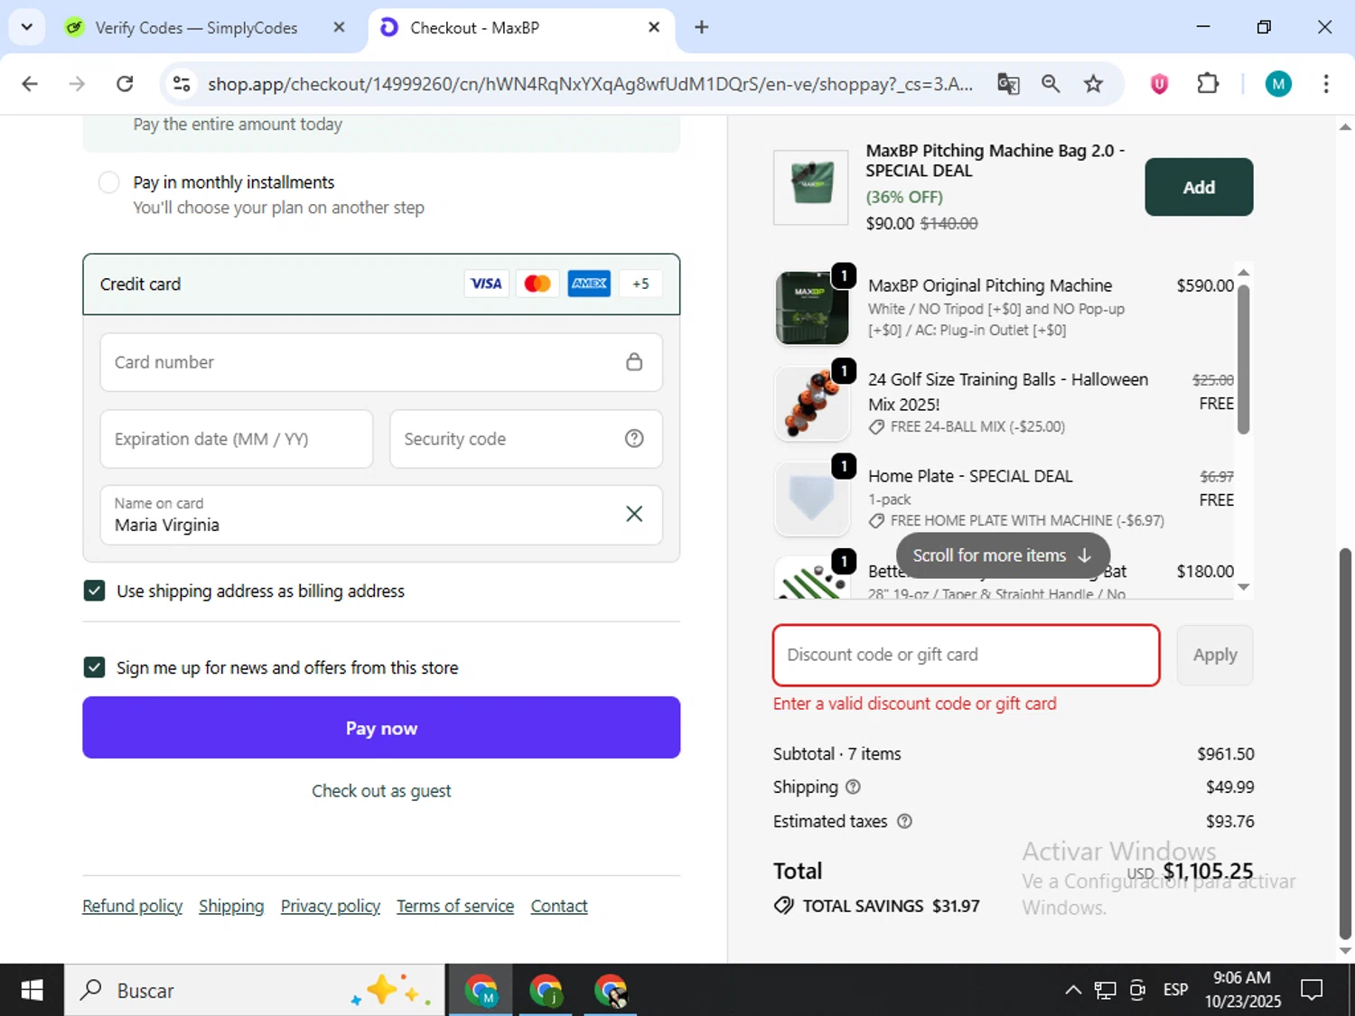The height and width of the screenshot is (1016, 1355).
Task: Open the Shipping policy link
Action: [231, 906]
